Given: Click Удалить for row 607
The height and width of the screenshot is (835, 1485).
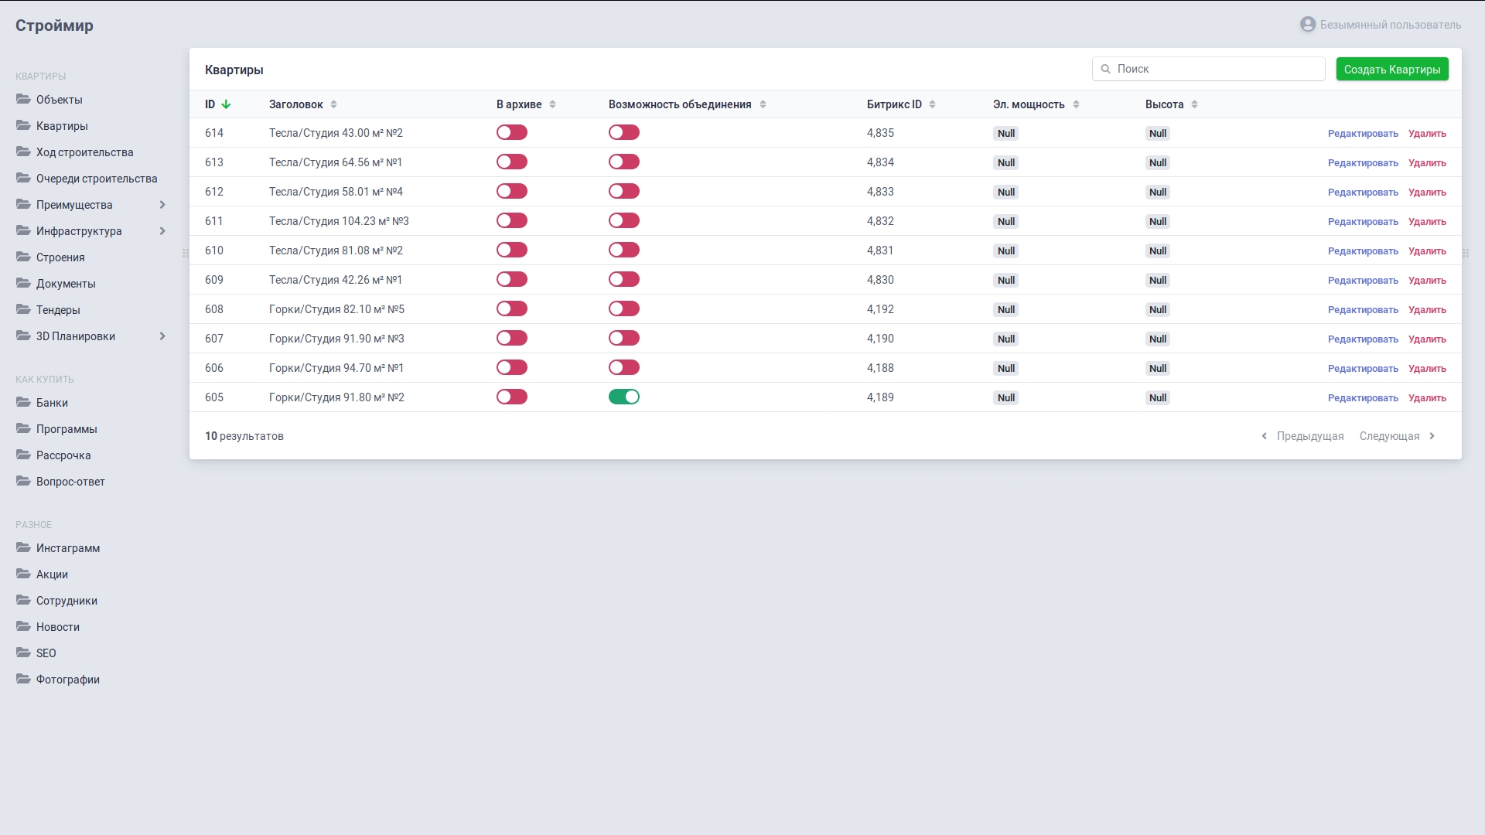Looking at the screenshot, I should pos(1427,339).
